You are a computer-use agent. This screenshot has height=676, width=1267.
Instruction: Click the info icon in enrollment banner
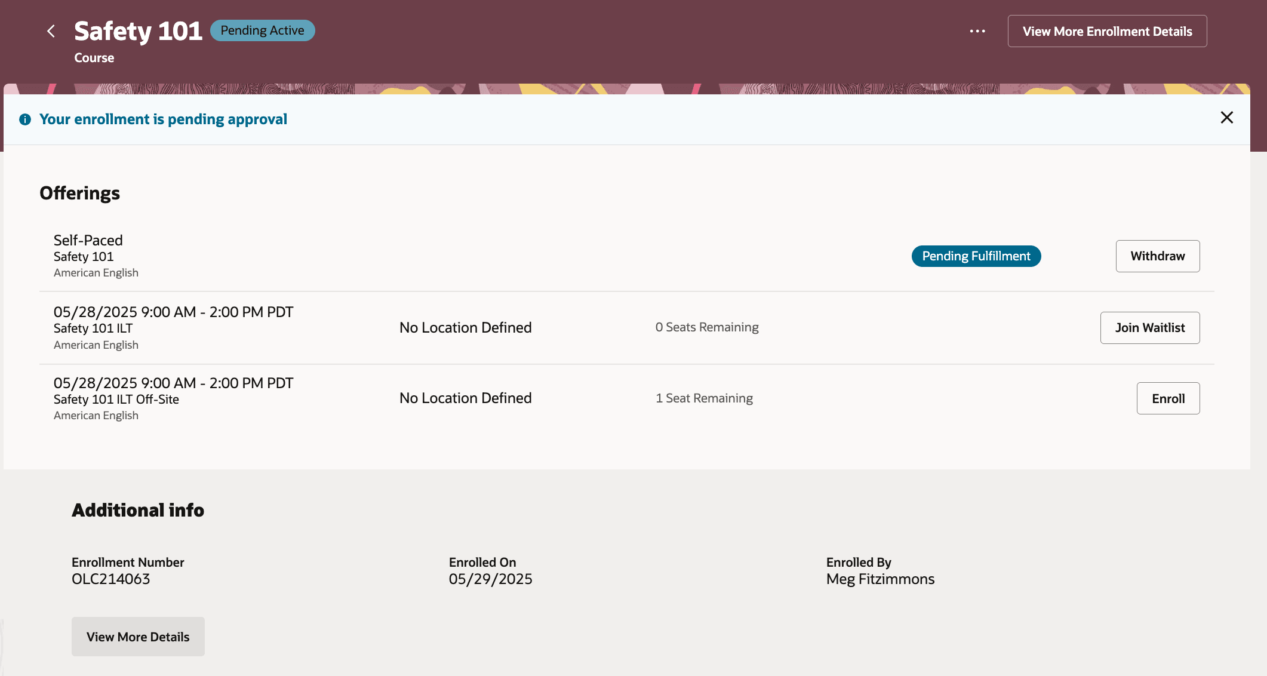pyautogui.click(x=25, y=119)
